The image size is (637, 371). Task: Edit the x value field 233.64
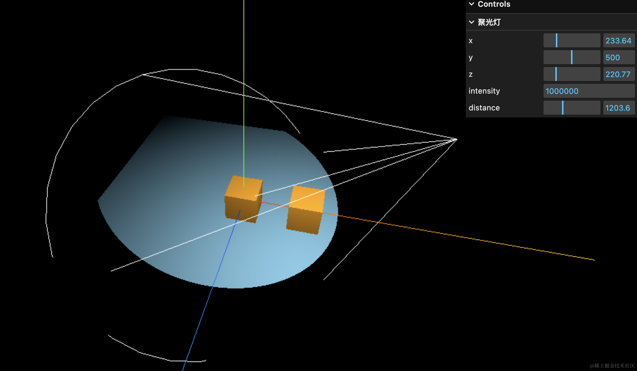coord(619,41)
